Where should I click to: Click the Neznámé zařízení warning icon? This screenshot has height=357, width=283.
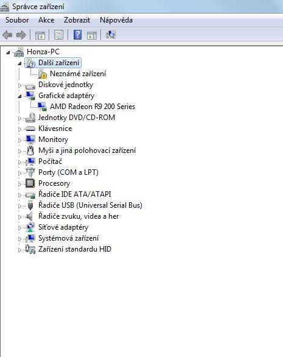[43, 74]
